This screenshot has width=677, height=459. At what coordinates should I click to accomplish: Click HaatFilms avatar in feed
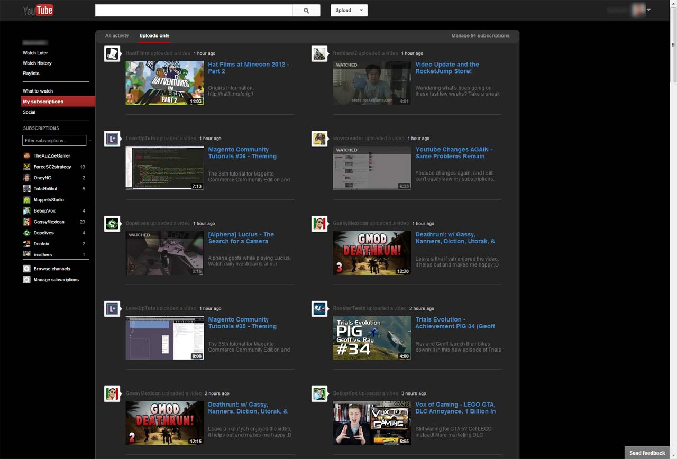pos(112,54)
